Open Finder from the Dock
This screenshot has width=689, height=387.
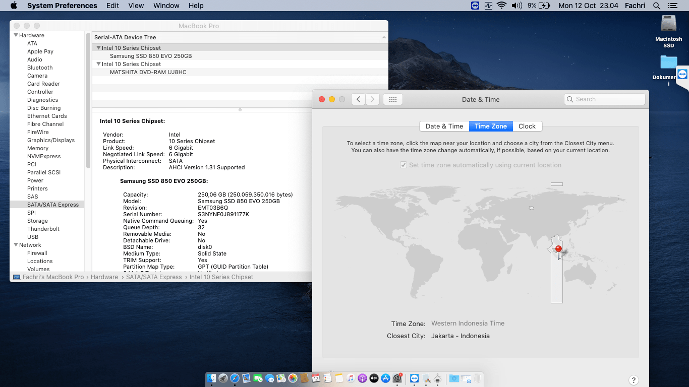pos(212,378)
